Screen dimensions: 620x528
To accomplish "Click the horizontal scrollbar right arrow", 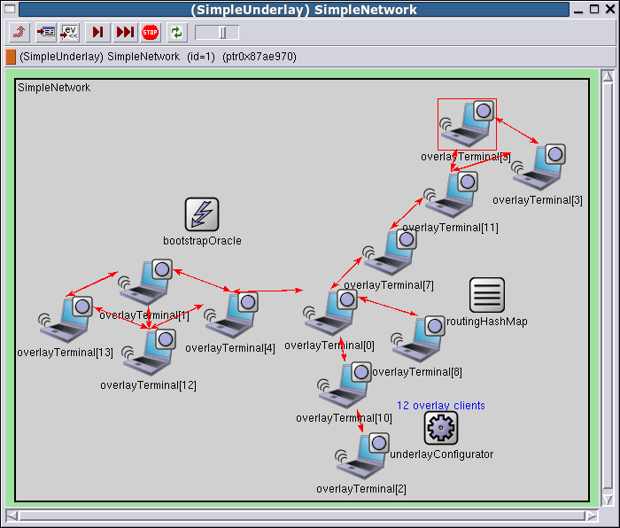I will 592,516.
